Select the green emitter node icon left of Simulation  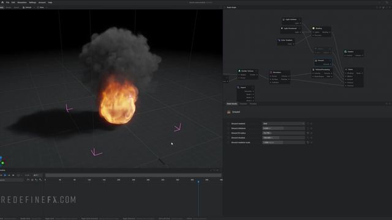239,71
